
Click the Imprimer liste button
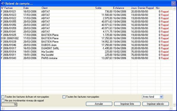pyautogui.click(x=127, y=104)
